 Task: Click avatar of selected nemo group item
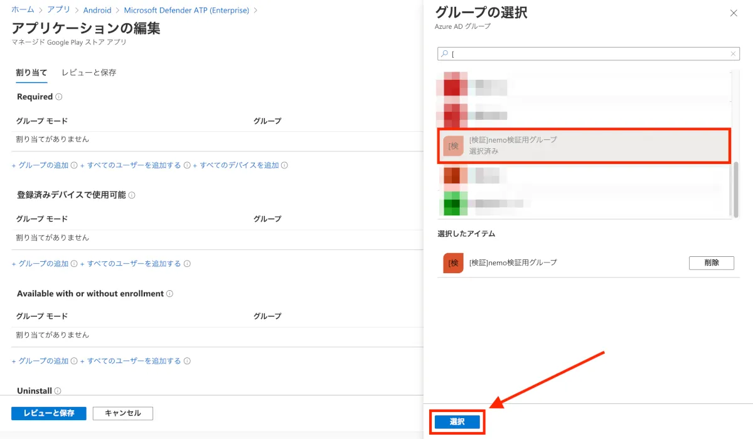(x=453, y=263)
